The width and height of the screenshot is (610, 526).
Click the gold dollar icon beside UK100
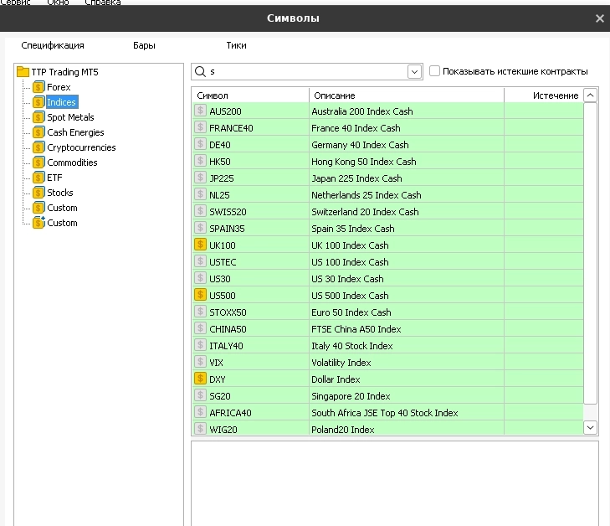(200, 245)
